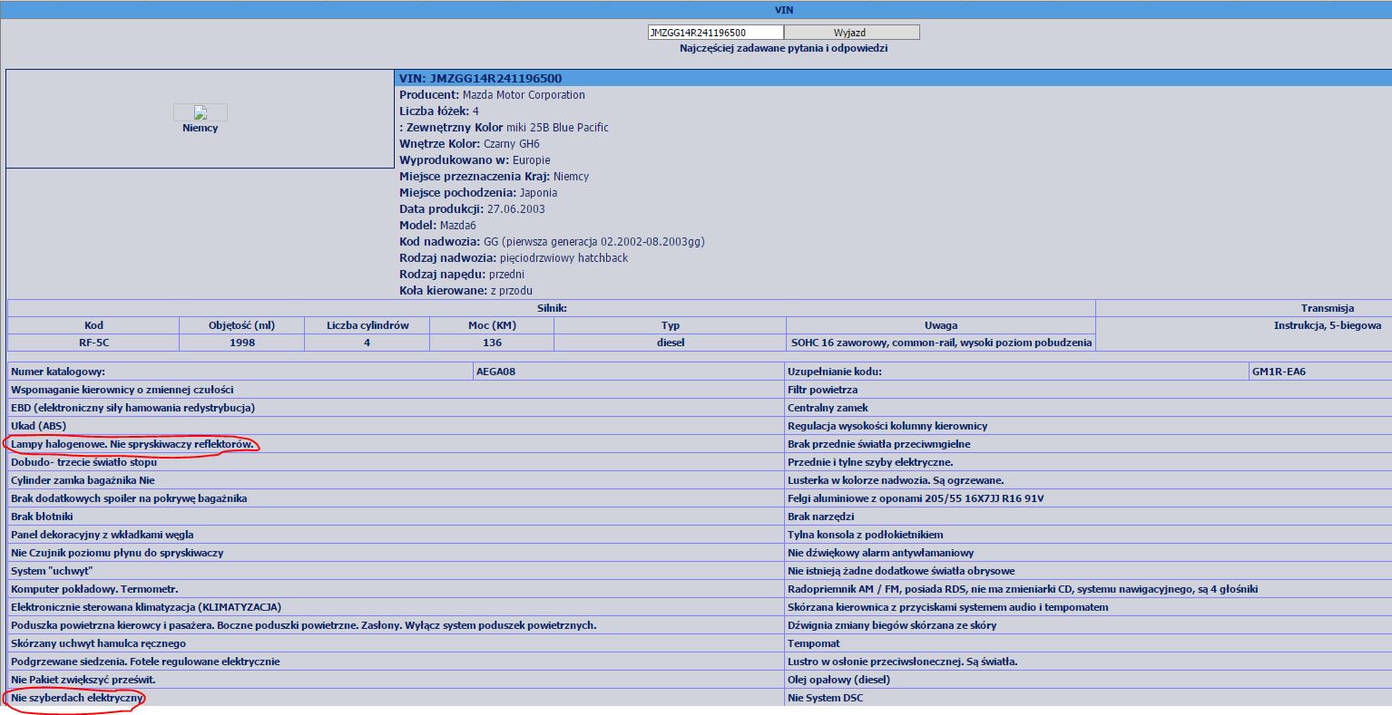The width and height of the screenshot is (1392, 715).
Task: Select the catalog number value AEGA08
Action: tap(496, 372)
